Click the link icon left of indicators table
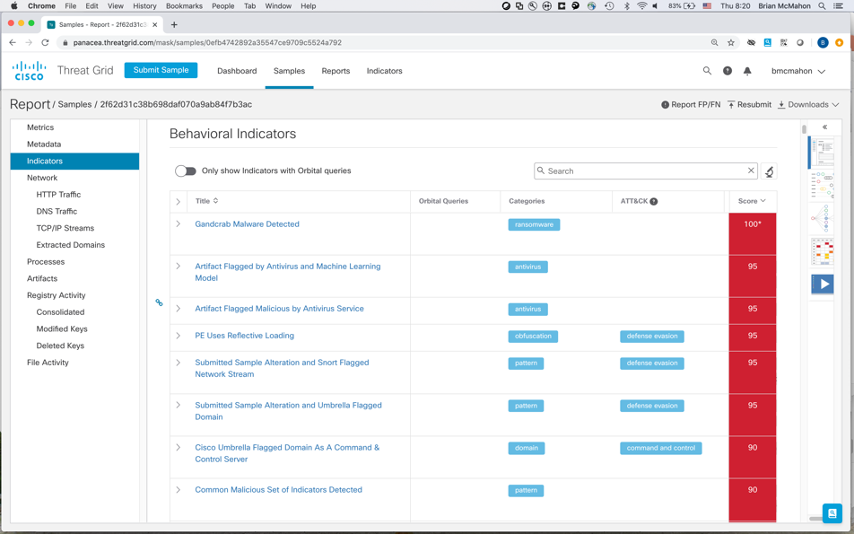The width and height of the screenshot is (854, 534). click(x=160, y=303)
